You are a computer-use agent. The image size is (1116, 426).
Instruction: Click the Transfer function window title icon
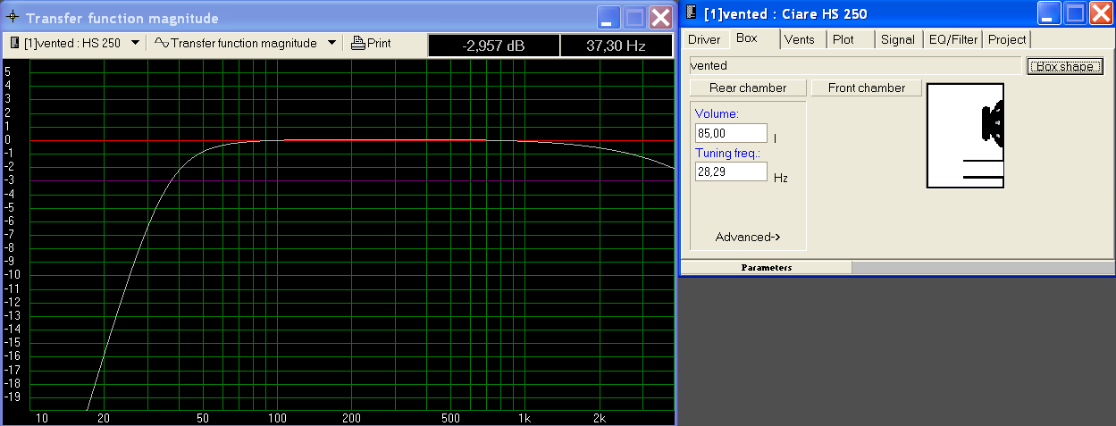point(13,18)
